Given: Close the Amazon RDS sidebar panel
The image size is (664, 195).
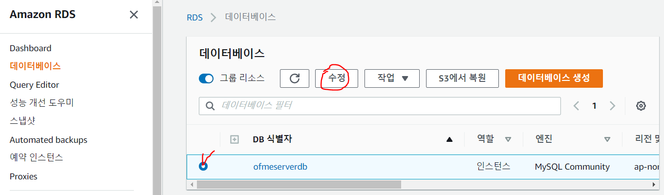Looking at the screenshot, I should (134, 15).
